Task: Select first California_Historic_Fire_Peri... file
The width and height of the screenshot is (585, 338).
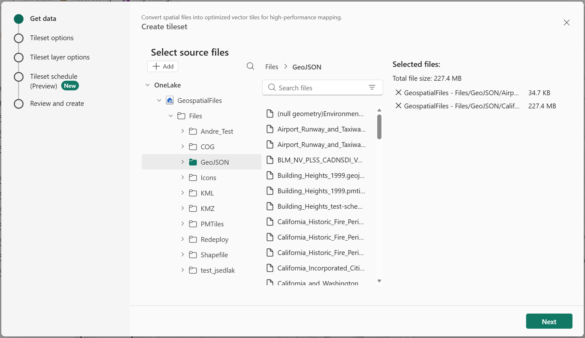Action: click(317, 222)
